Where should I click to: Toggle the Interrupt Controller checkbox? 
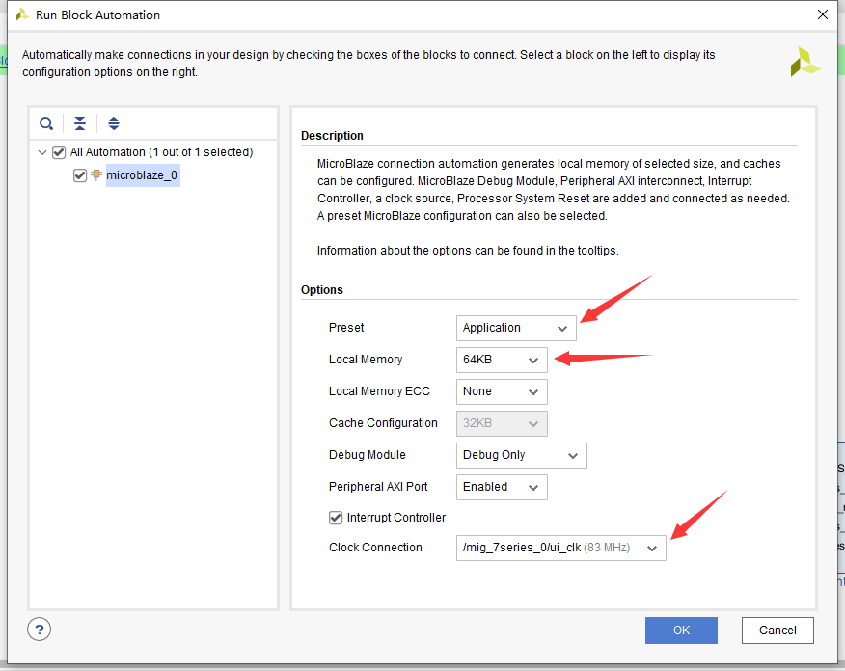point(336,518)
